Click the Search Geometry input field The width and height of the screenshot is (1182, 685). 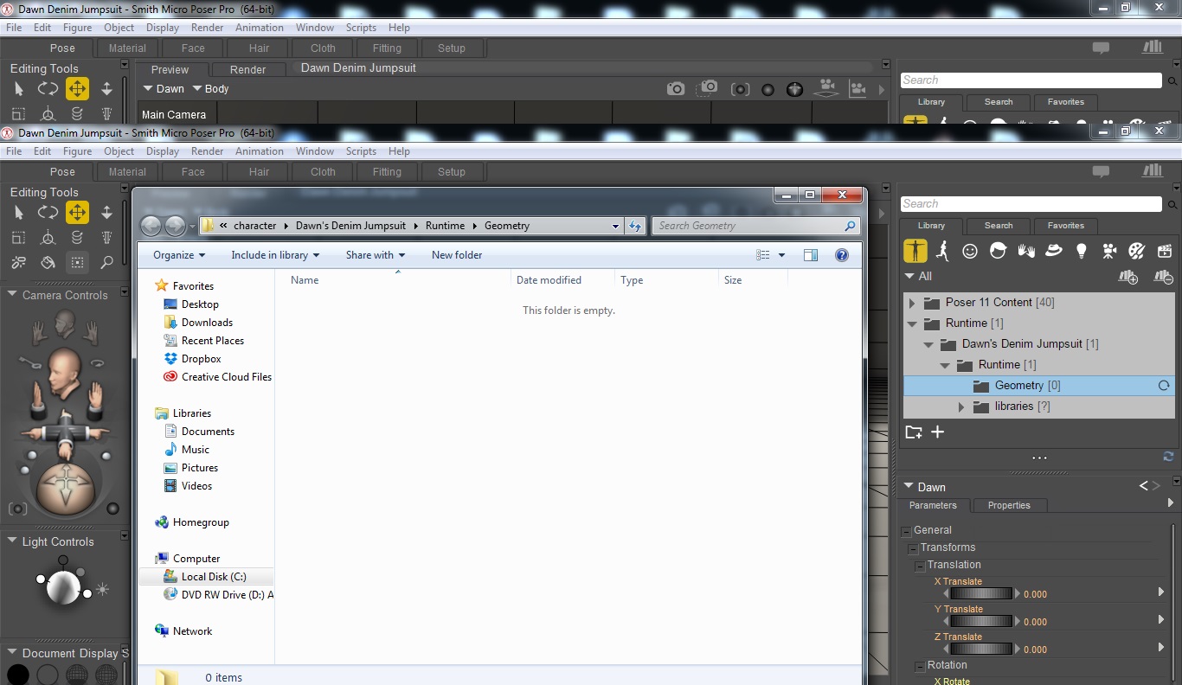click(748, 226)
